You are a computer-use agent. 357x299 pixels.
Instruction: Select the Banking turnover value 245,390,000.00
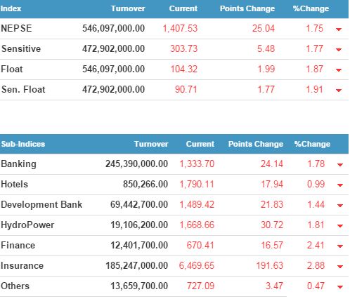pyautogui.click(x=136, y=164)
